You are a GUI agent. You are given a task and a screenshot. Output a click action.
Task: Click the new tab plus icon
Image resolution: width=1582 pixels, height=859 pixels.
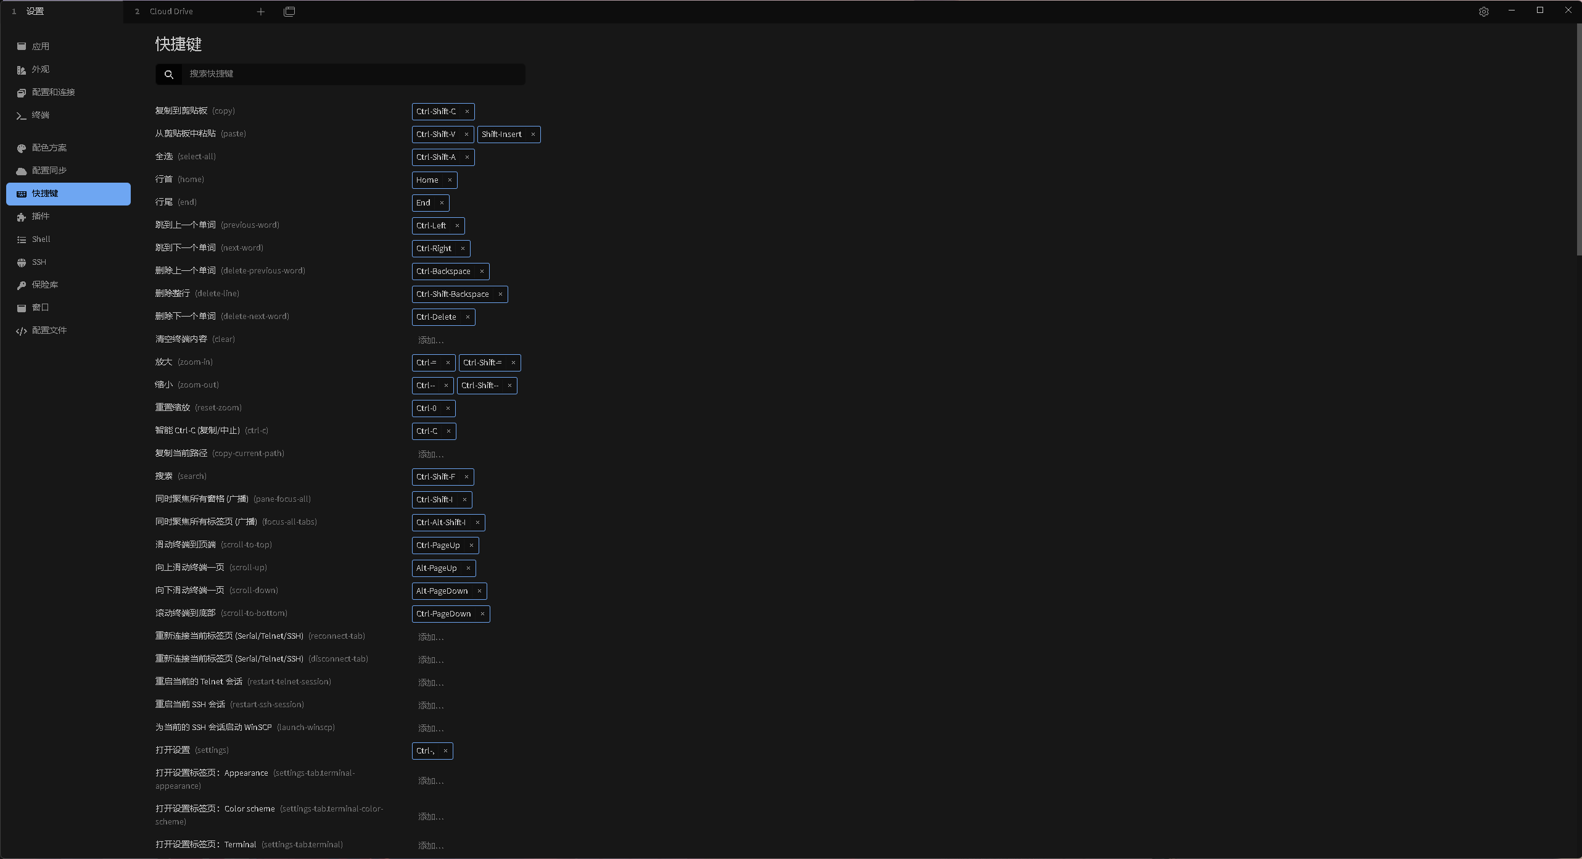tap(261, 12)
